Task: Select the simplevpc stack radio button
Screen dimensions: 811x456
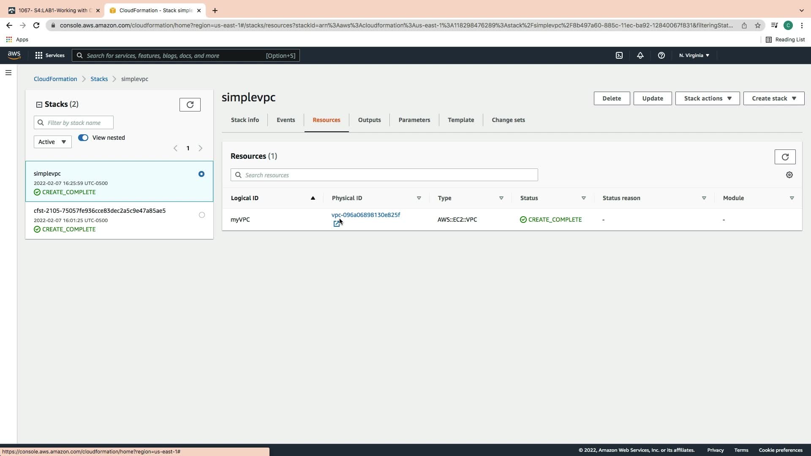Action: pos(201,174)
